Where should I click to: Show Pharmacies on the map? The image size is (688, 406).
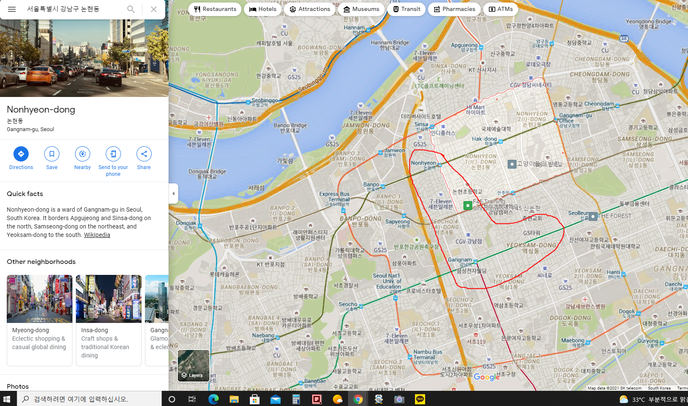click(454, 9)
